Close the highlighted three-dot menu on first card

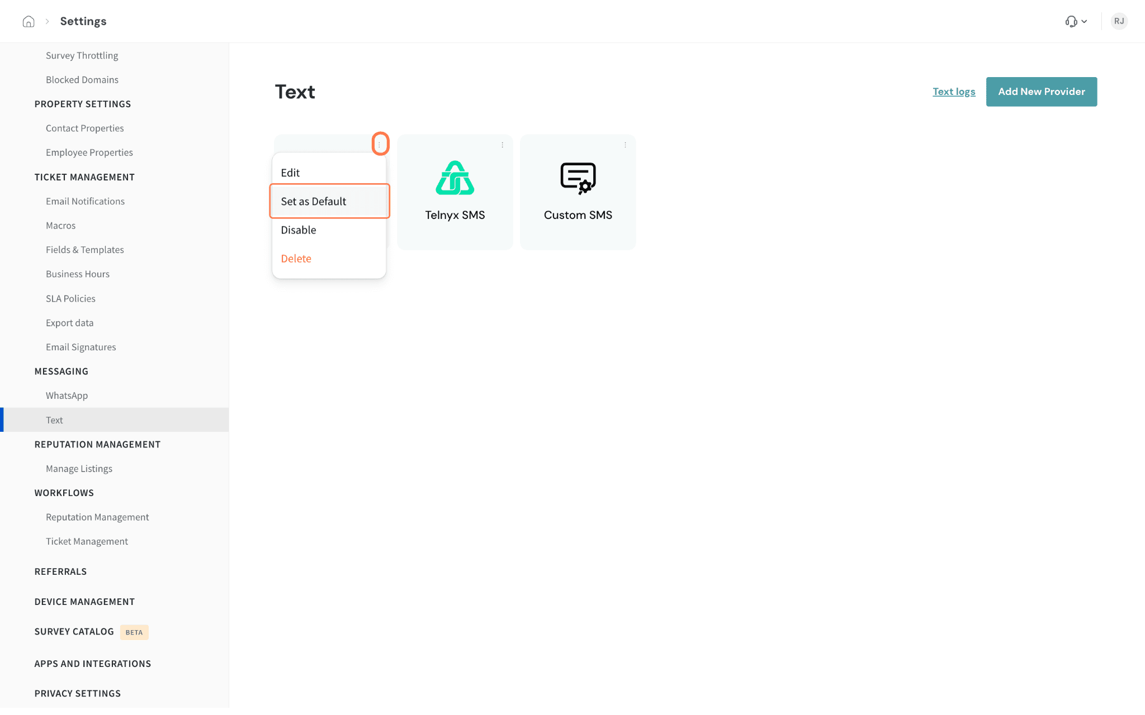tap(380, 144)
